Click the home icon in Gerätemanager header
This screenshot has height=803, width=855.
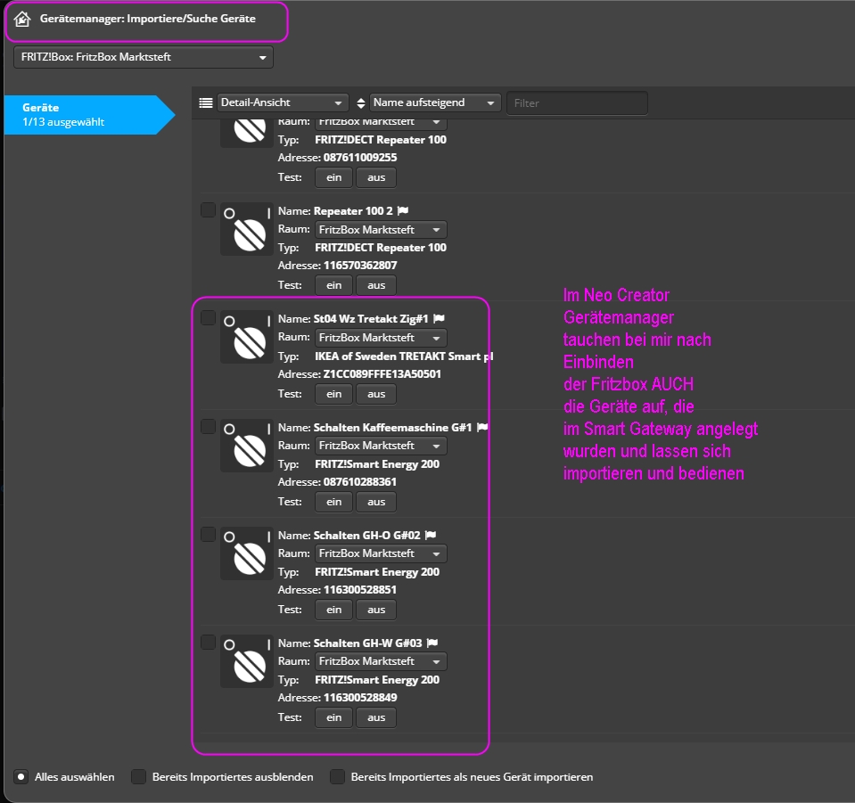pyautogui.click(x=22, y=19)
